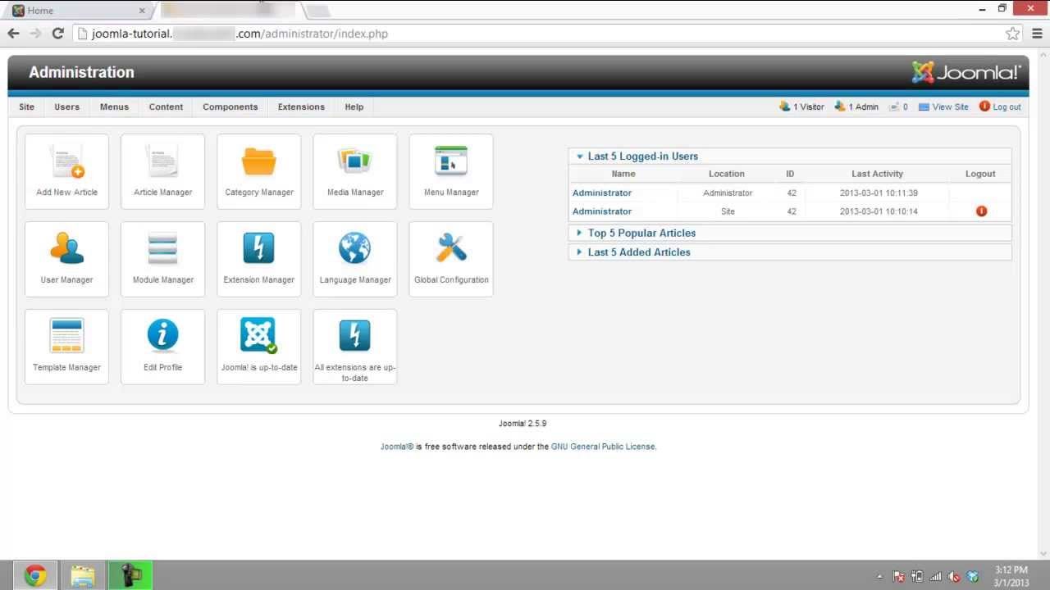This screenshot has width=1050, height=590.
Task: Open the Components menu
Action: [231, 107]
